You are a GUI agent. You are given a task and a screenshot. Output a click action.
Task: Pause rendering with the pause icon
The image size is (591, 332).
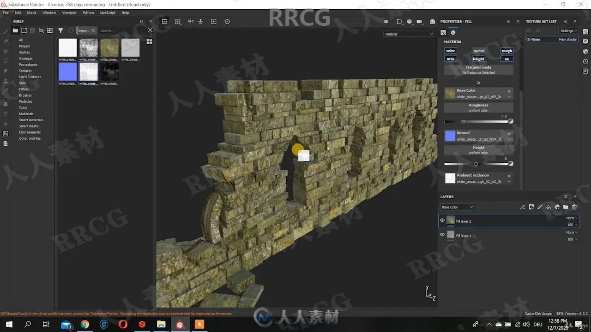click(386, 22)
